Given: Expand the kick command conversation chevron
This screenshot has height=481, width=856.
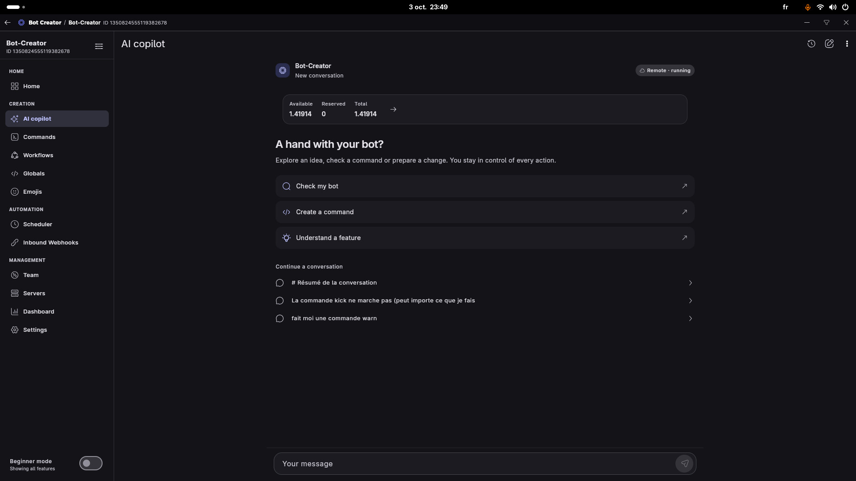Looking at the screenshot, I should click(x=690, y=301).
